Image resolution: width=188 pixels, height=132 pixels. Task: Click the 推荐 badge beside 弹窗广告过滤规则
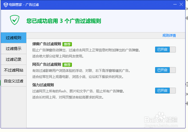point(67,44)
